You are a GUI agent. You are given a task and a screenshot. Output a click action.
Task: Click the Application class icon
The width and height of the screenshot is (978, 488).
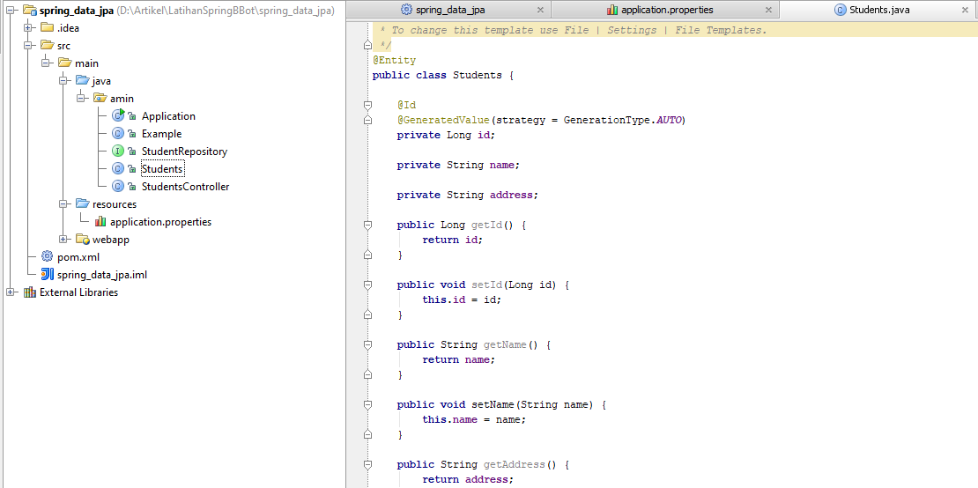tap(118, 116)
